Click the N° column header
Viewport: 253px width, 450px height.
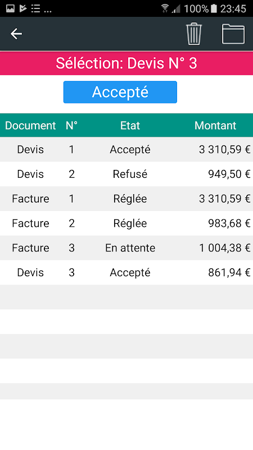point(72,125)
